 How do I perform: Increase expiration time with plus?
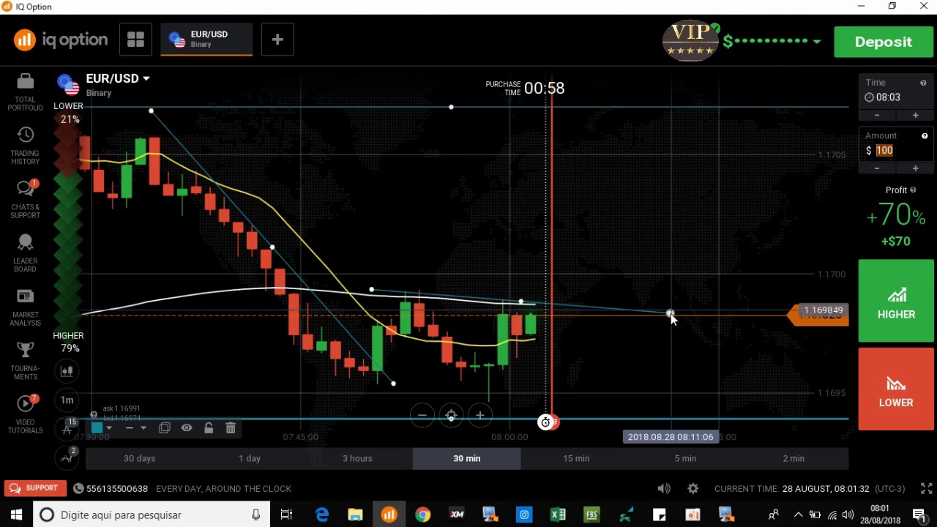click(x=915, y=116)
